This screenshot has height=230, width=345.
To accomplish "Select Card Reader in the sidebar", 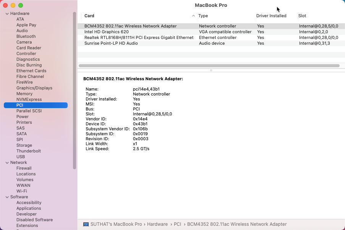I will tap(29, 48).
